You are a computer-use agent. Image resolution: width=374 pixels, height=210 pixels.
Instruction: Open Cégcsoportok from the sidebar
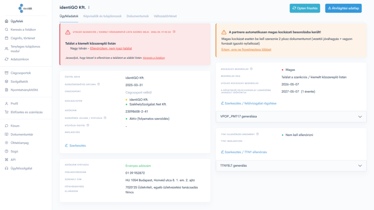pos(21,73)
